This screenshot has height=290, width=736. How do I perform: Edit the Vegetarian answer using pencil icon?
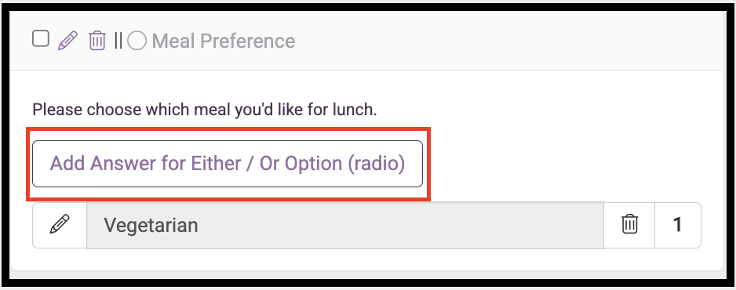60,225
